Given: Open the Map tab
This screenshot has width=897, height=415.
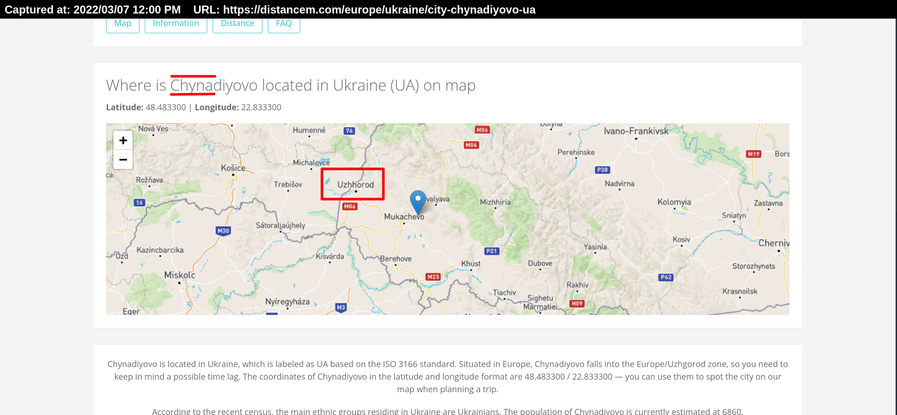Looking at the screenshot, I should click(123, 24).
